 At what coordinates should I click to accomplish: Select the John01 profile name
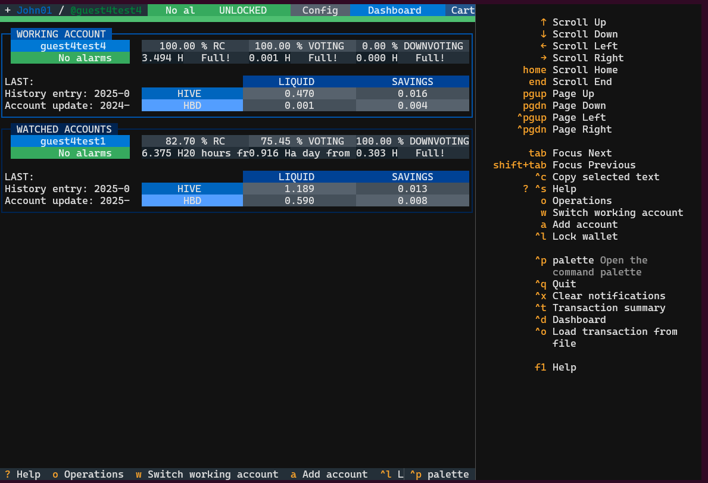[35, 10]
